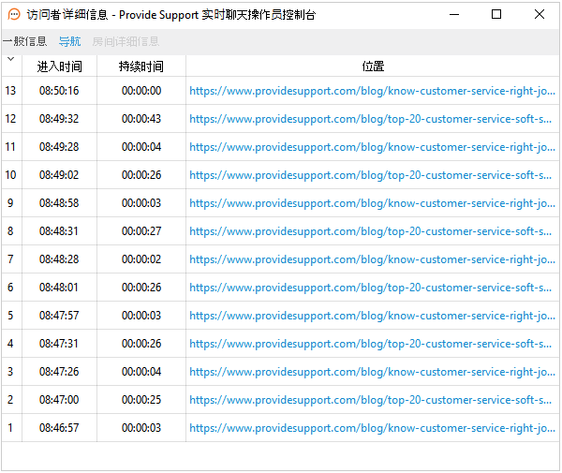
Task: Minimize the visitor details window
Action: (x=453, y=14)
